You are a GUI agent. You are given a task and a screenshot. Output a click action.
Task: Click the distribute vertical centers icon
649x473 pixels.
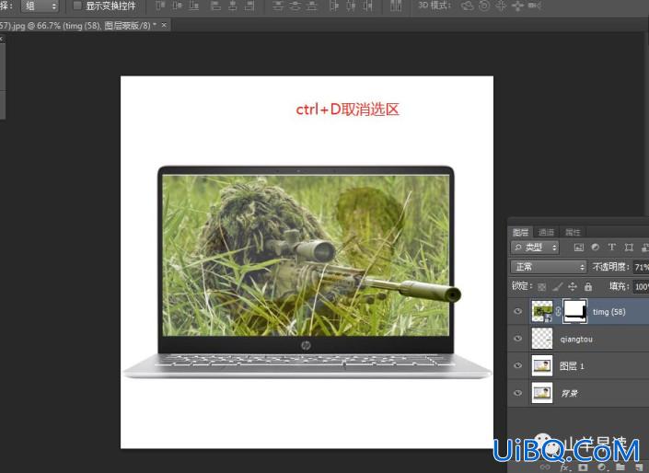(295, 6)
